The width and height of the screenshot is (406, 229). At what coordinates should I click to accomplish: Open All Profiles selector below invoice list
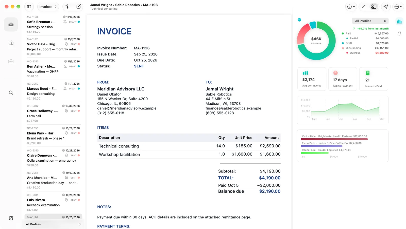(x=53, y=224)
